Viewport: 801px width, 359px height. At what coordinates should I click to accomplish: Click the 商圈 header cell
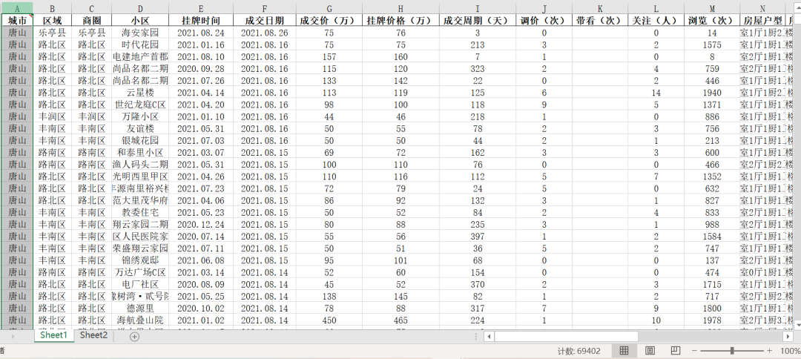click(x=91, y=21)
